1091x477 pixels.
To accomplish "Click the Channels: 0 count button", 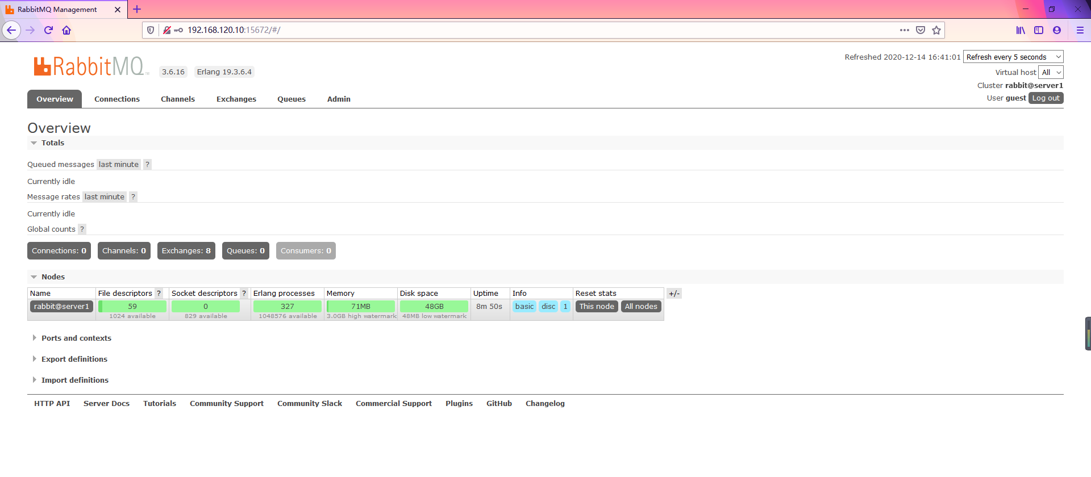I will coord(124,251).
